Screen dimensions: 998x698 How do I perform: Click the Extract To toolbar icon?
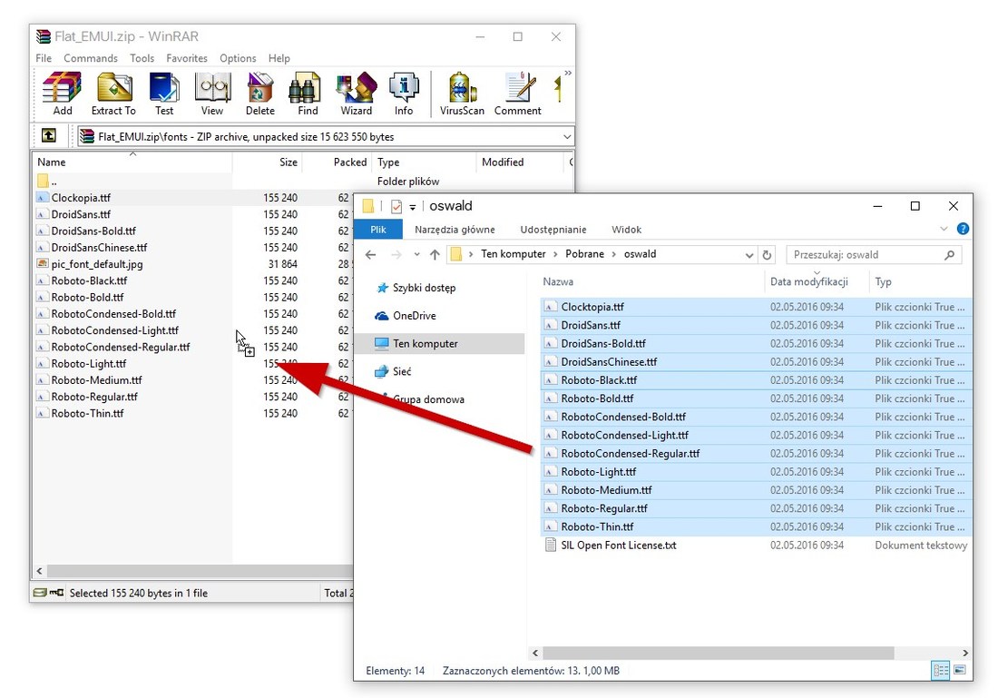pyautogui.click(x=113, y=93)
